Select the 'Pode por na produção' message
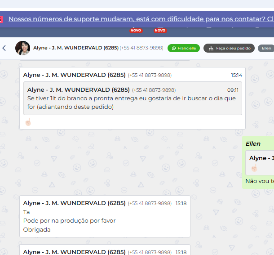The height and width of the screenshot is (255, 274). [x=69, y=220]
